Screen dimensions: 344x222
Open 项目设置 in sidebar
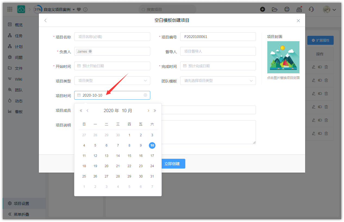[x=24, y=203]
